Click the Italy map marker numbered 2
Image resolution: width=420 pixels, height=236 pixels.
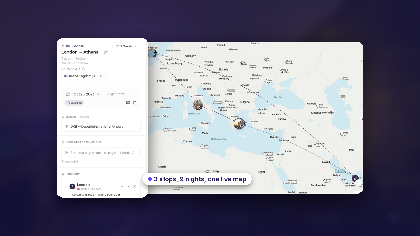click(198, 105)
